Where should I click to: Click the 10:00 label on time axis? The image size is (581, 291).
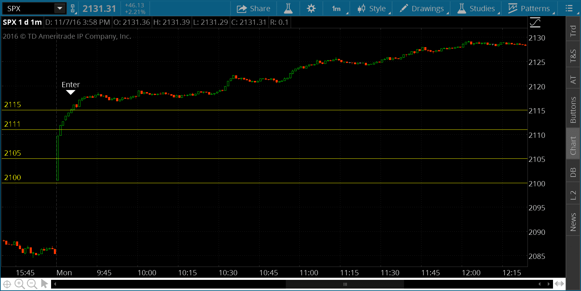click(x=147, y=273)
